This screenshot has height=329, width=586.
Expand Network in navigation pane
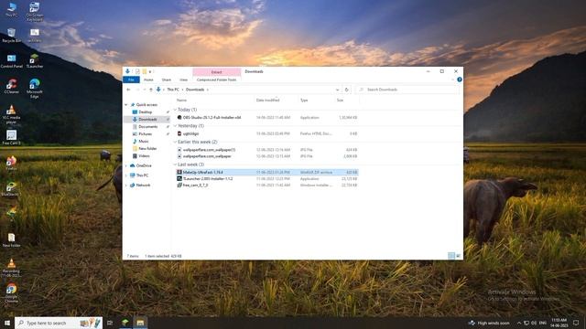126,185
